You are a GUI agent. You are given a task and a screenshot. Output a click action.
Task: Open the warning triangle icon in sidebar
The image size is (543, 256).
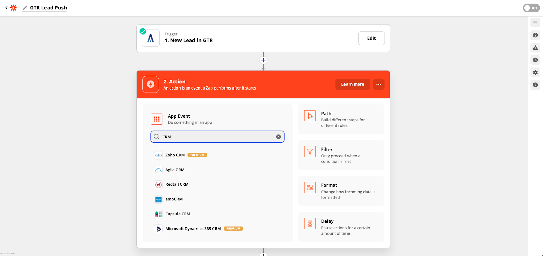coord(535,47)
